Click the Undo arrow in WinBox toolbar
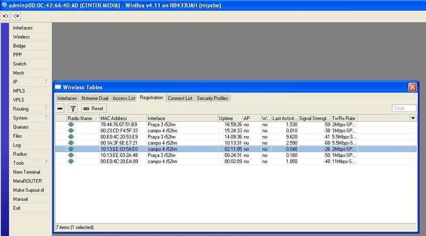This screenshot has height=236, width=426. point(5,16)
